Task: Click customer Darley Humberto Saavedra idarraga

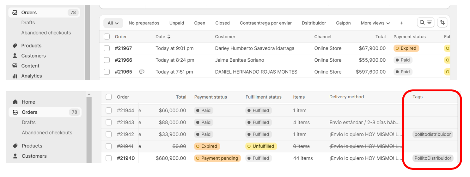Action: 255,48
